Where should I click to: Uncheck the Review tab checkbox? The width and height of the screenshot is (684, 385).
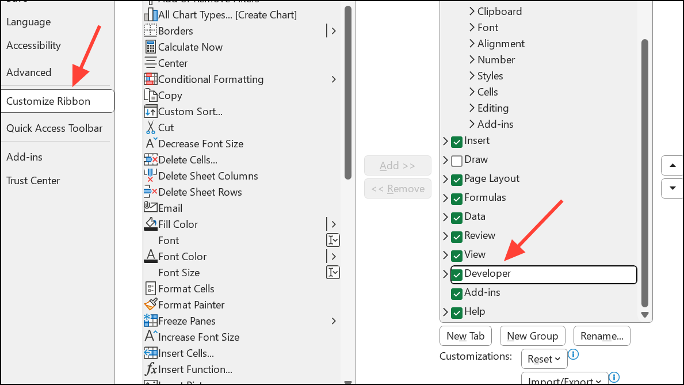pyautogui.click(x=457, y=235)
